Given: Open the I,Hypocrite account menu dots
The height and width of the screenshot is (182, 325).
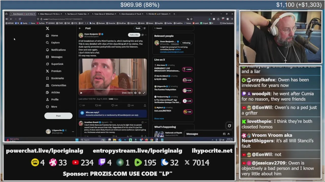Looking at the screenshot, I should (x=73, y=131).
